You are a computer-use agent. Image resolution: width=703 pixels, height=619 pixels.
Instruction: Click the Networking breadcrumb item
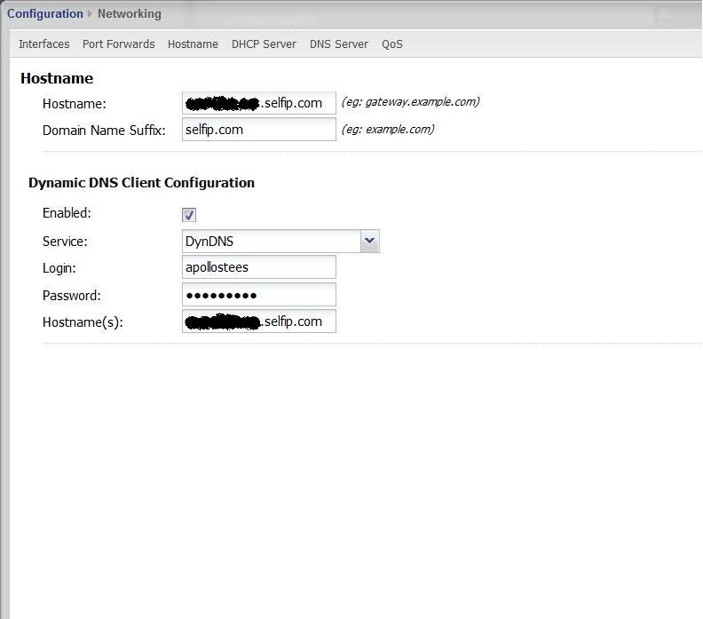coord(129,14)
